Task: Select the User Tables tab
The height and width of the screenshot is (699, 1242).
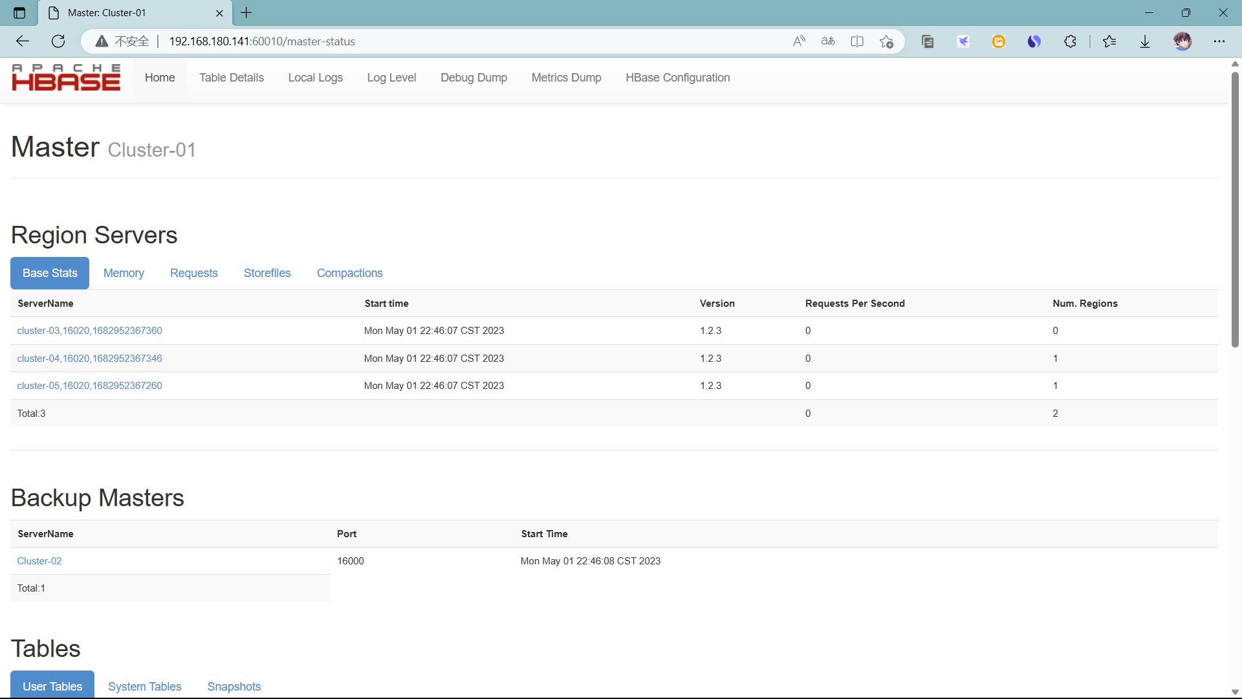Action: coord(52,686)
